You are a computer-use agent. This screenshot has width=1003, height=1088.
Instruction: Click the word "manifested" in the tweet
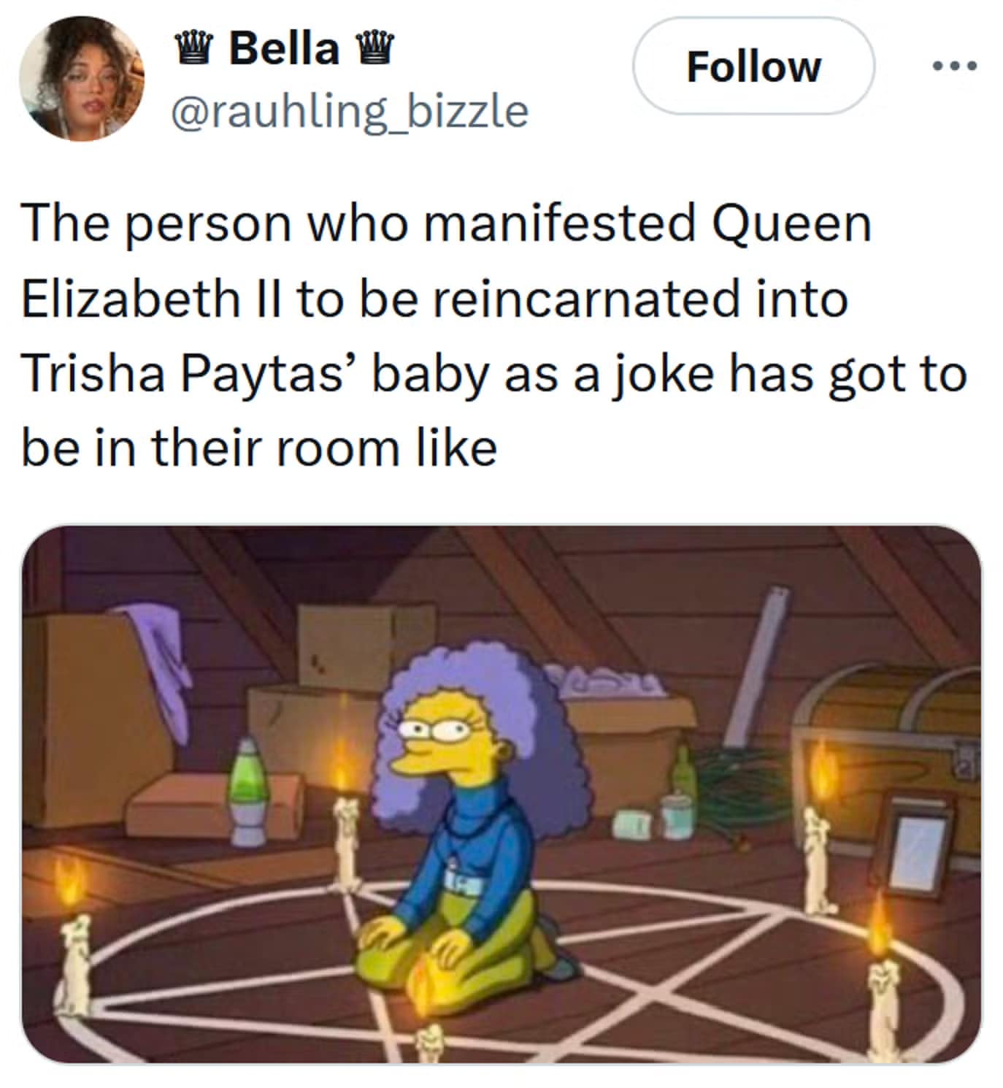tap(559, 223)
